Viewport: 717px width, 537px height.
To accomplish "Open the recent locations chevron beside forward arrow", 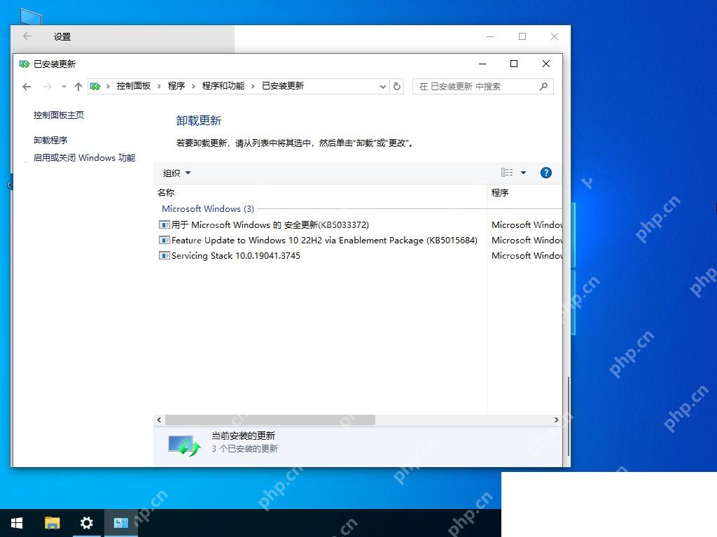I will coord(64,86).
